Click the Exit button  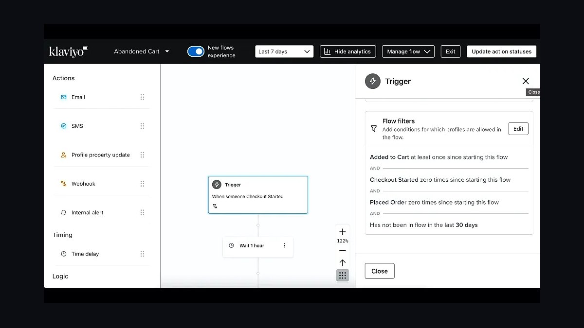click(451, 52)
